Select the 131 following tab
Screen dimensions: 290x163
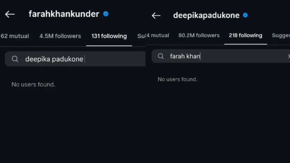point(109,36)
